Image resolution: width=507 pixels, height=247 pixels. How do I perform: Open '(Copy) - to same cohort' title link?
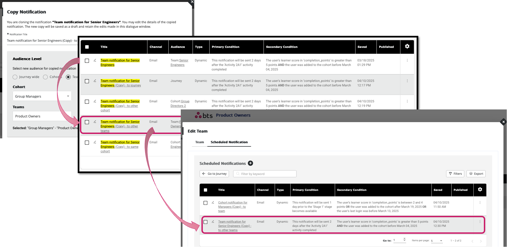(120, 147)
